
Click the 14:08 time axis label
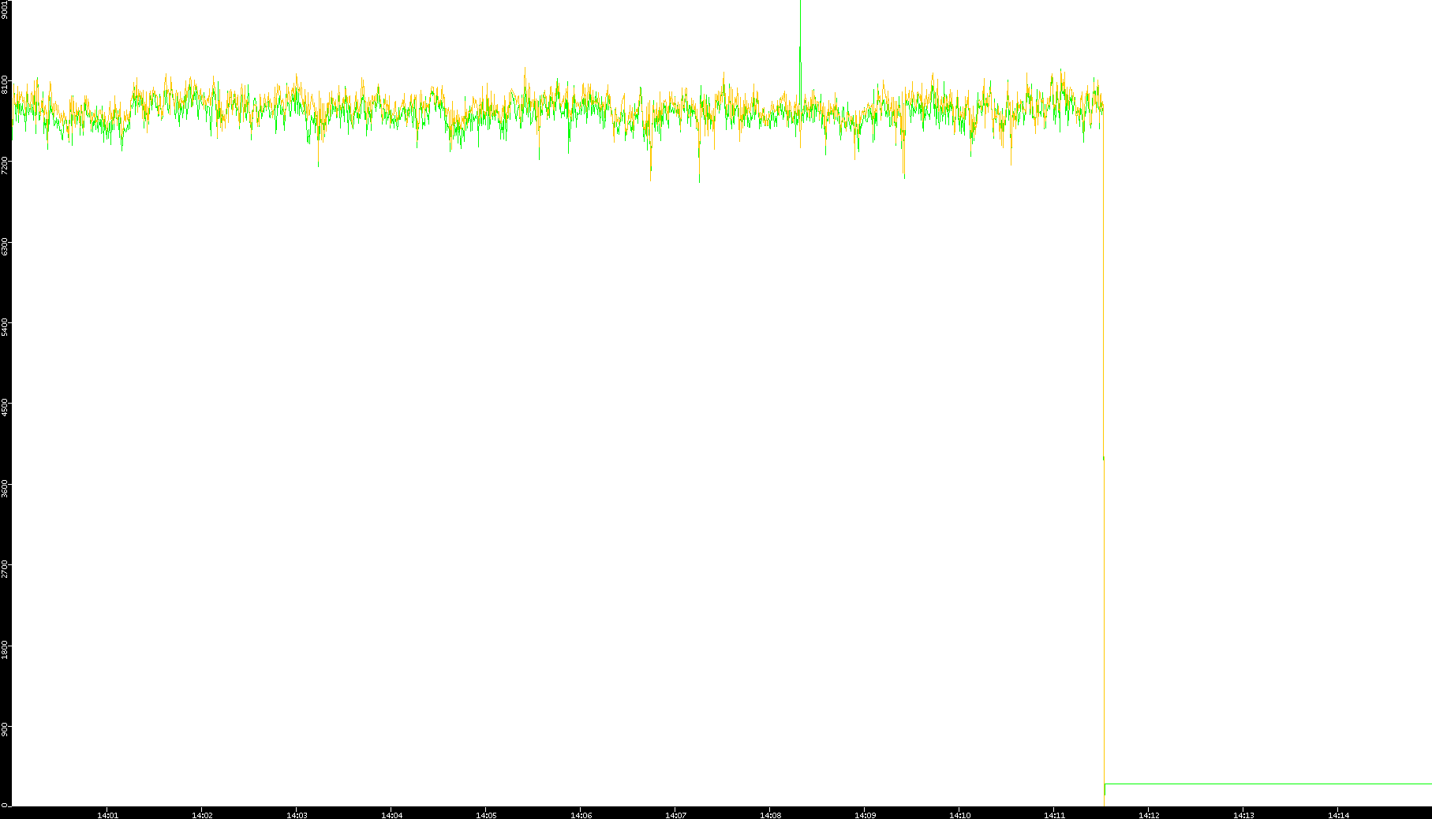coord(770,815)
